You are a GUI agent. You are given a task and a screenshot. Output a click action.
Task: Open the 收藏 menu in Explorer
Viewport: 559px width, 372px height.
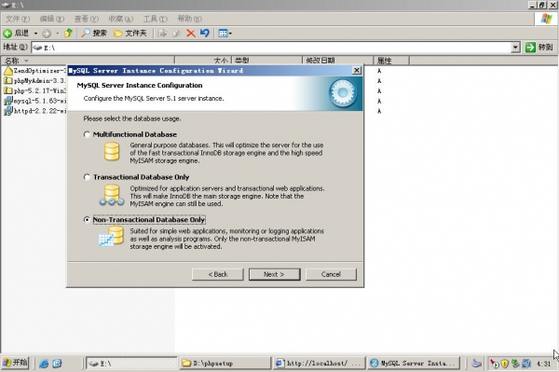coord(120,19)
